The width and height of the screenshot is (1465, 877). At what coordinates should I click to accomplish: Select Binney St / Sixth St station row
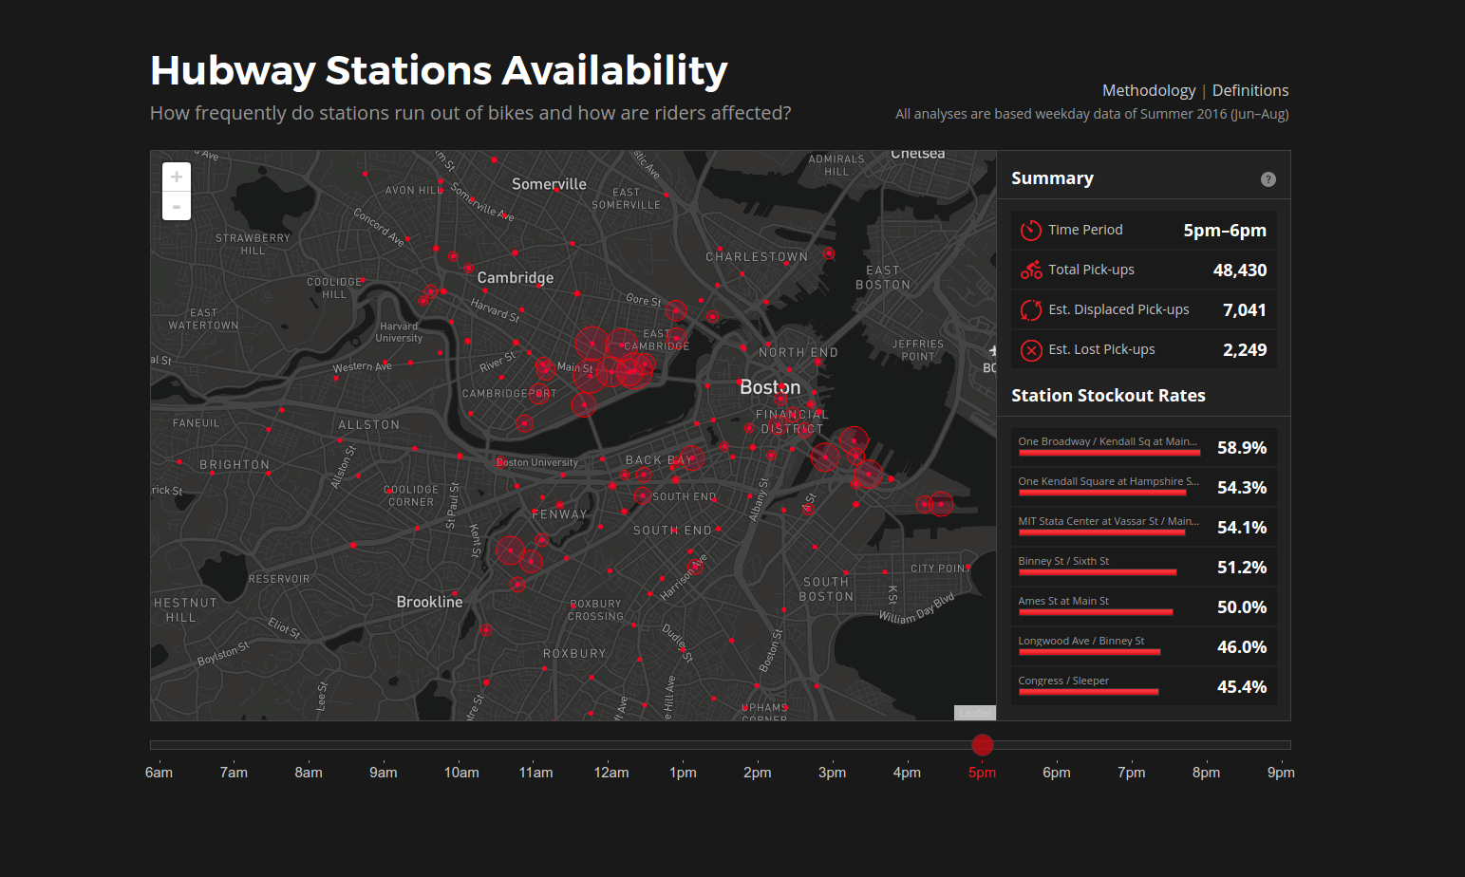click(x=1142, y=567)
